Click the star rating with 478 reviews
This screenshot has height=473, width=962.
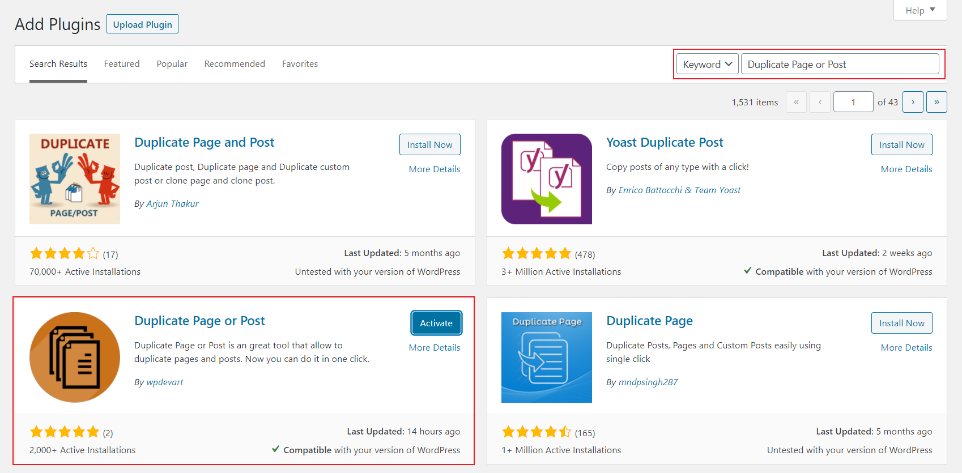[537, 254]
